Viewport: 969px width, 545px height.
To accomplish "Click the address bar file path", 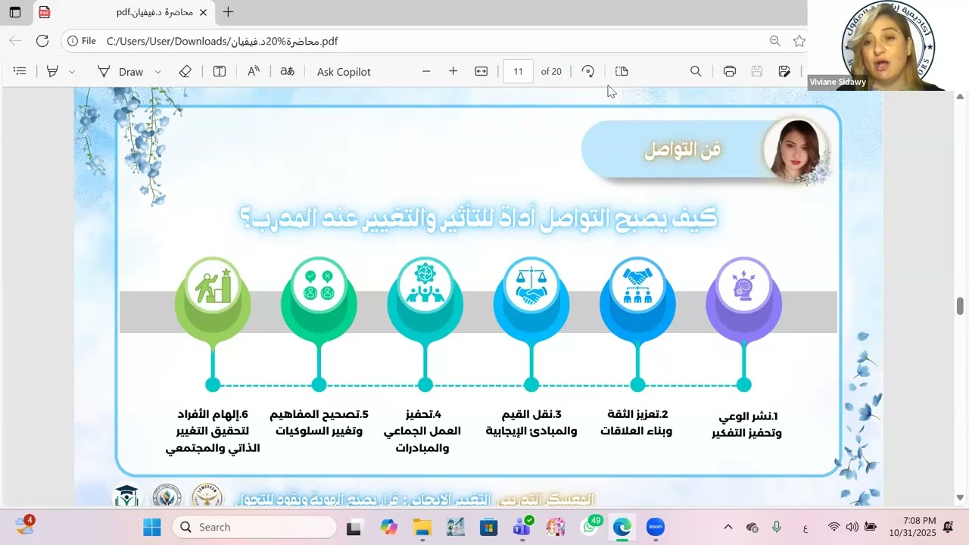I will [222, 42].
